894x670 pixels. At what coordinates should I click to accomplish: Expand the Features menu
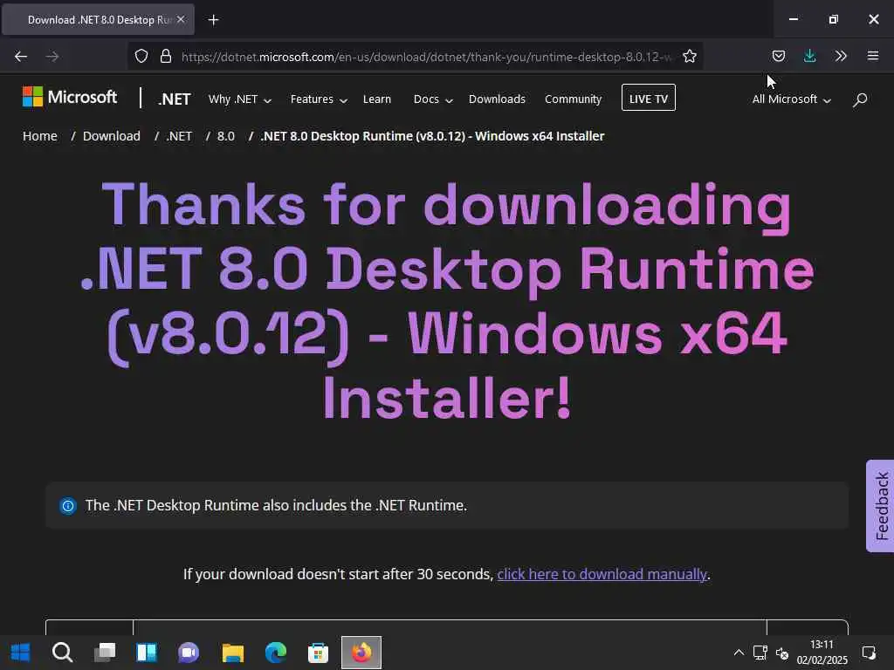click(x=319, y=99)
